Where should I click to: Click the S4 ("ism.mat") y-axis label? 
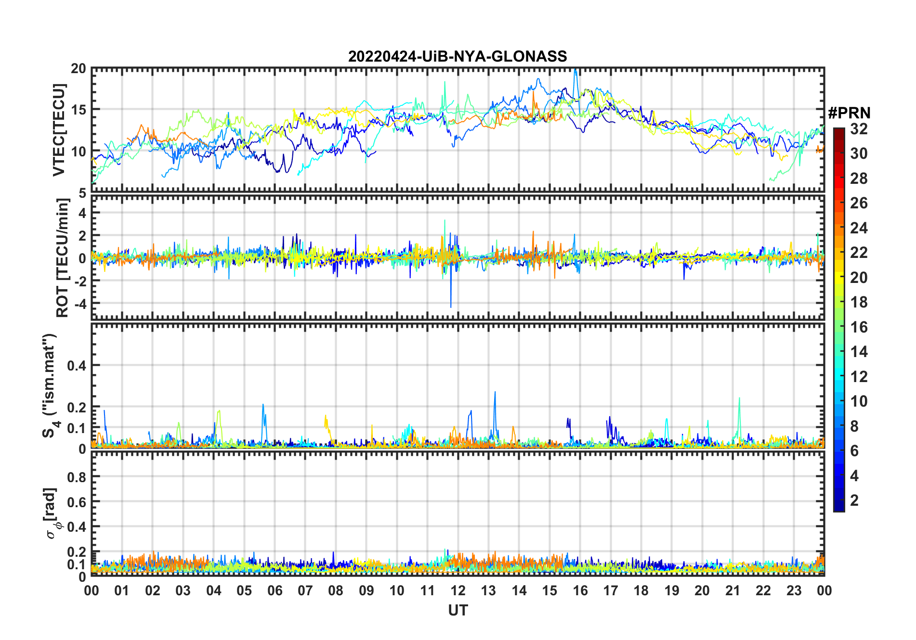pyautogui.click(x=51, y=386)
